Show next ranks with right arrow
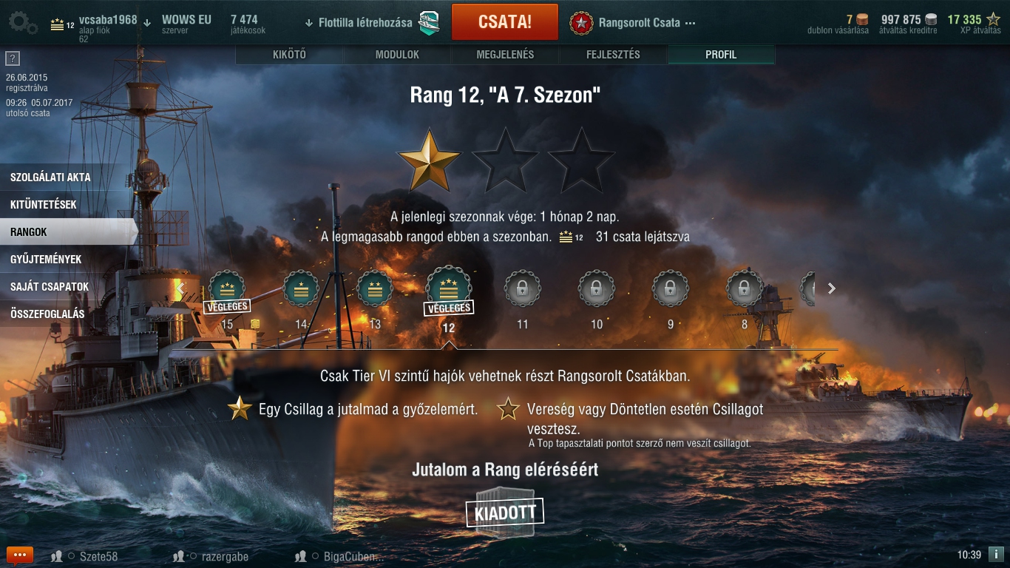1010x568 pixels. (832, 288)
